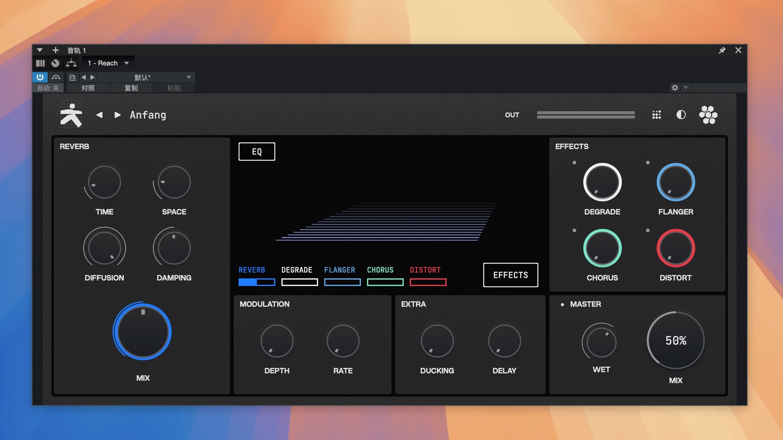The image size is (783, 440).
Task: Click the reverb visualization display
Action: [x=386, y=222]
